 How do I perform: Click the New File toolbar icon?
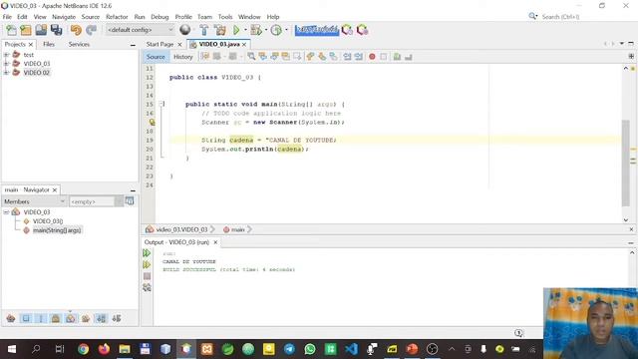point(11,30)
